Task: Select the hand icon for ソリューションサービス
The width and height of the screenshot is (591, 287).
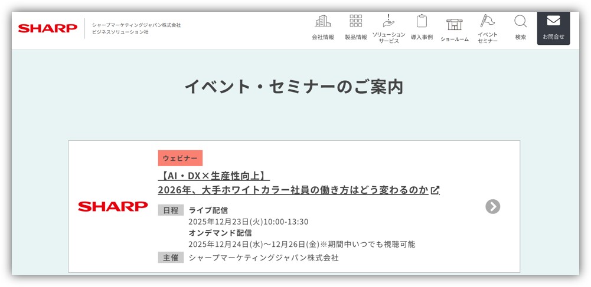Action: coord(388,21)
